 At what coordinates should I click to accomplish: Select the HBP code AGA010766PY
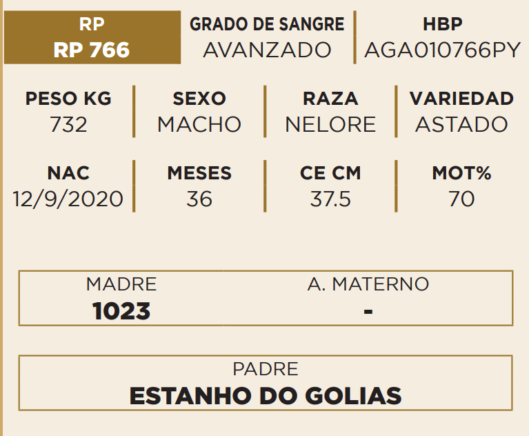click(x=442, y=50)
